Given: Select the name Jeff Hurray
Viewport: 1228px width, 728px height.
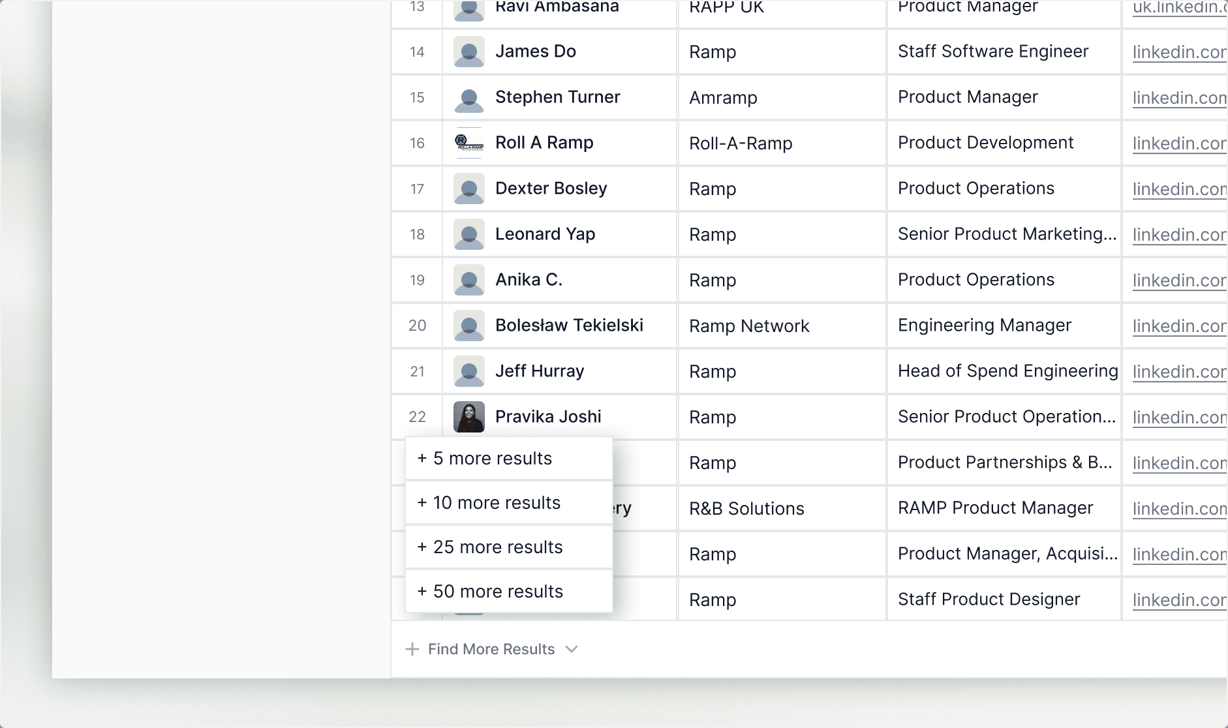Looking at the screenshot, I should point(540,371).
